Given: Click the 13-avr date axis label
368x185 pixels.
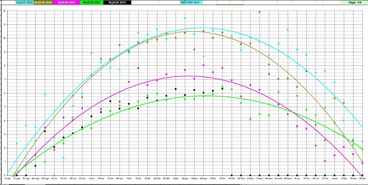Looking at the screenshot, I should [x=307, y=178].
